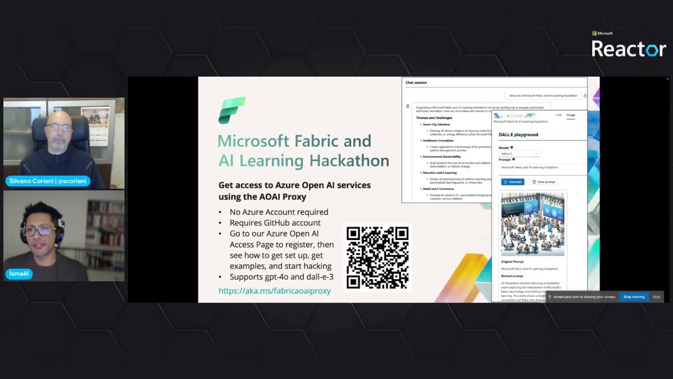This screenshot has height=379, width=673.
Task: Open the aka.ms/fabricaoaiproxy link
Action: point(274,291)
